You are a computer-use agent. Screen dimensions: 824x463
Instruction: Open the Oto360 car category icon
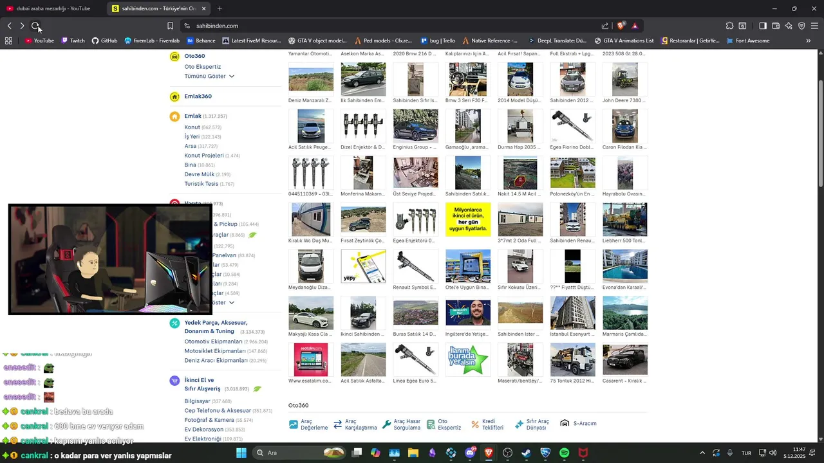[174, 57]
